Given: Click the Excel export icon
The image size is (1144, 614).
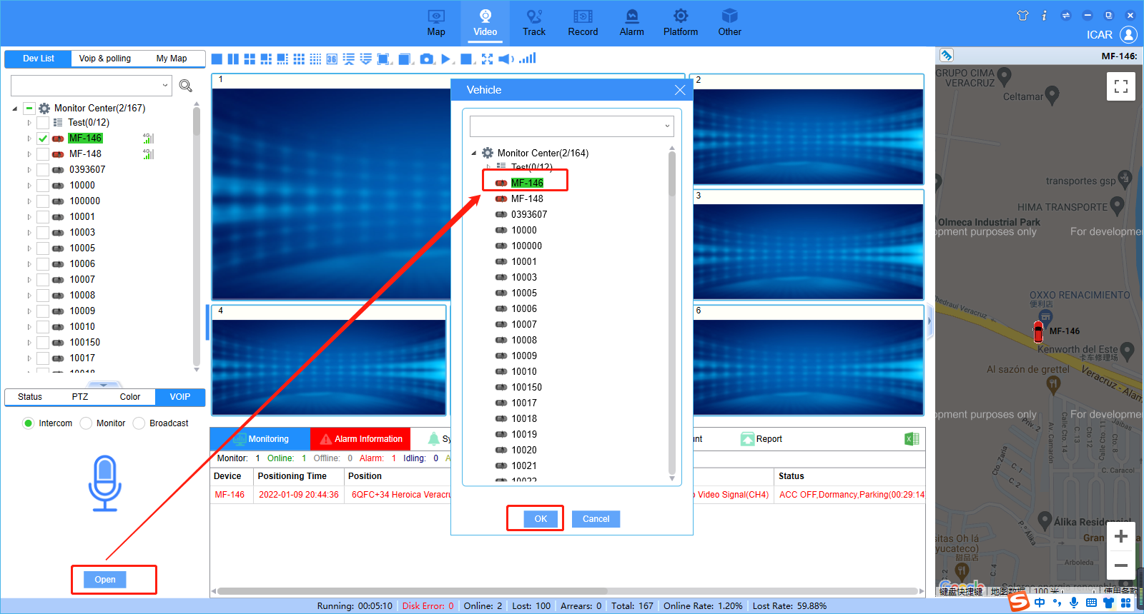Looking at the screenshot, I should pyautogui.click(x=912, y=439).
